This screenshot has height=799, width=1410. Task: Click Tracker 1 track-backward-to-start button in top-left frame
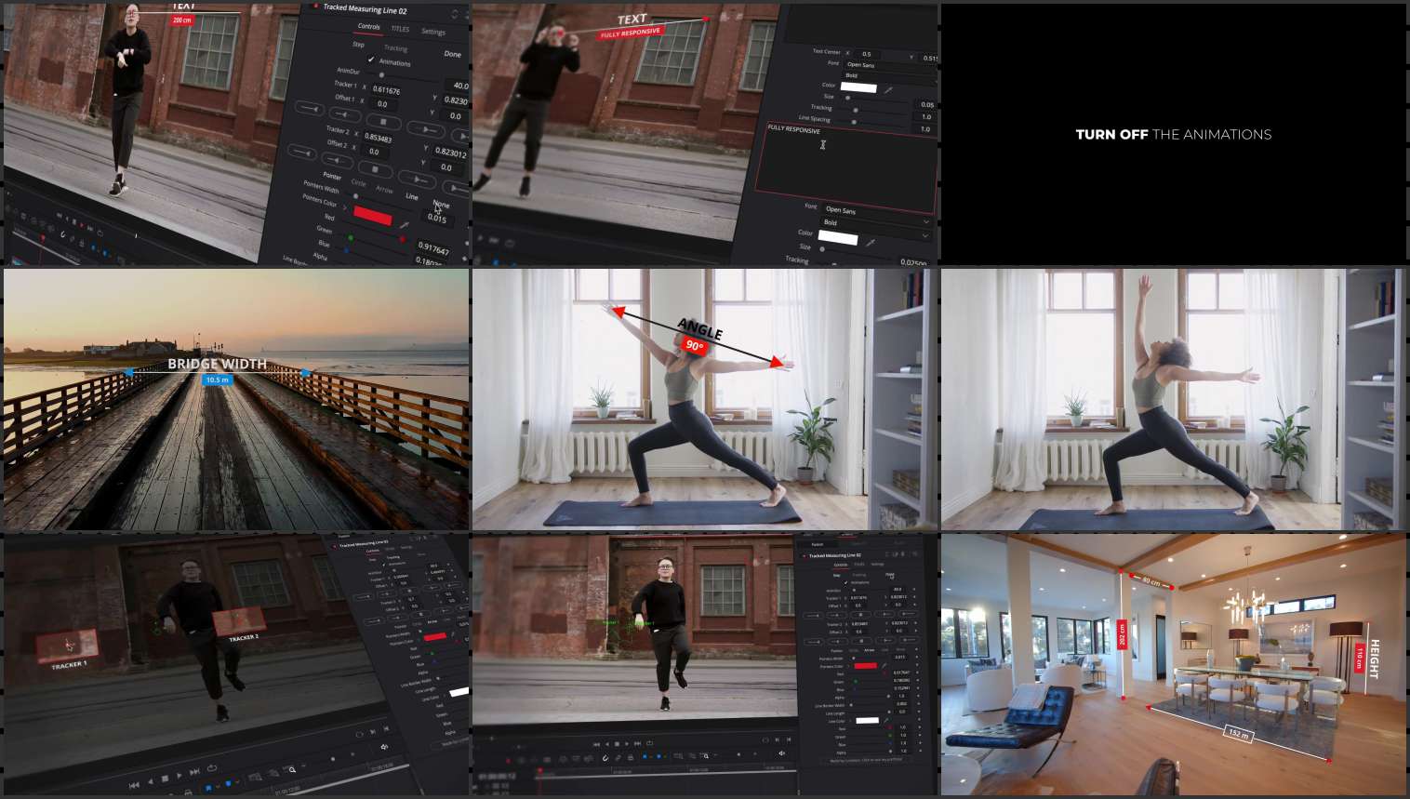click(308, 108)
